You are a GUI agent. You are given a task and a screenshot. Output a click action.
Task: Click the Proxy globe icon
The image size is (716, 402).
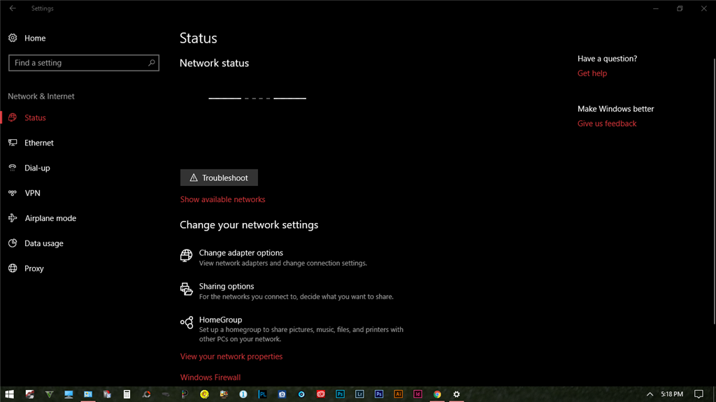(13, 268)
